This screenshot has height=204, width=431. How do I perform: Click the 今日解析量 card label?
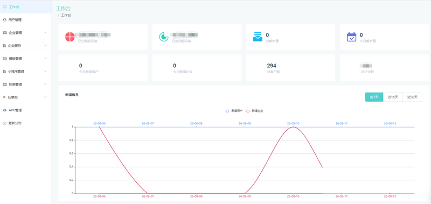[368, 41]
